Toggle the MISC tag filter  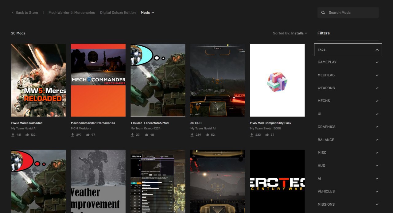[x=348, y=153]
